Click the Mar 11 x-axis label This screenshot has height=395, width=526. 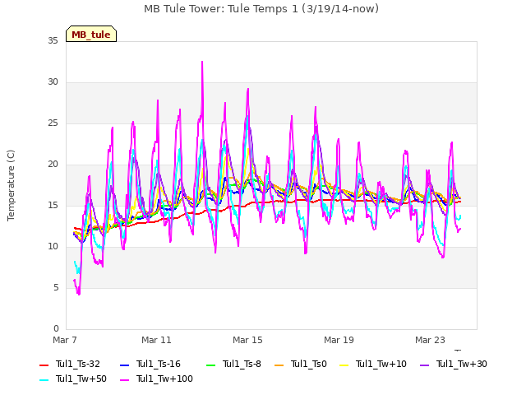pos(156,340)
